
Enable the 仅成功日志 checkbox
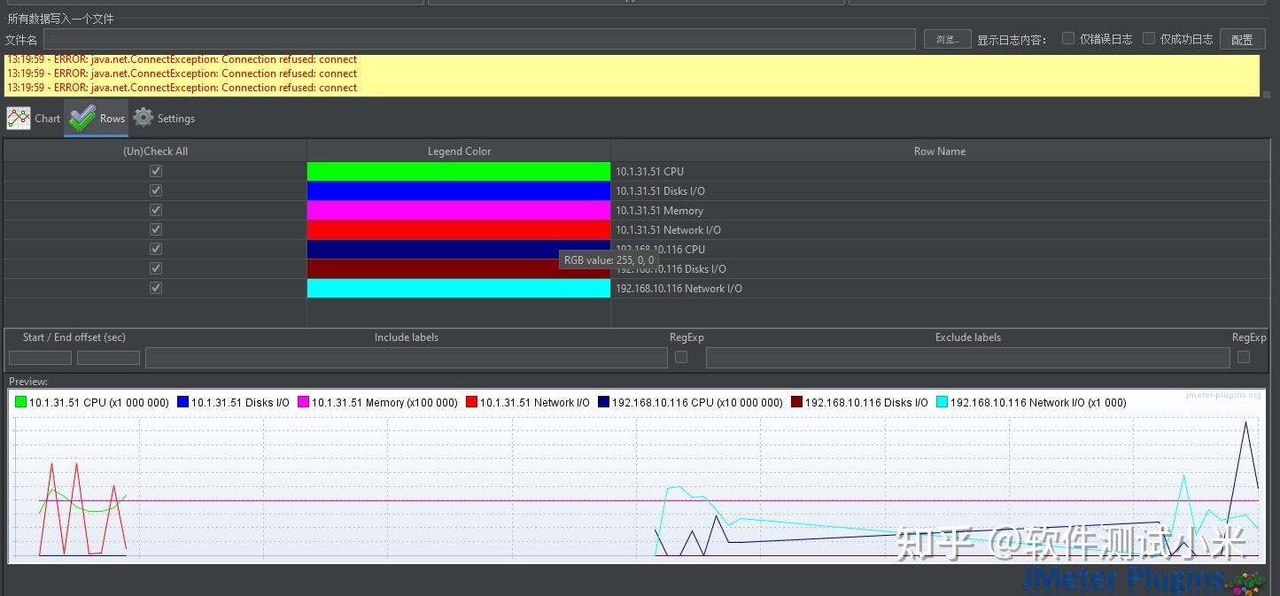1149,38
